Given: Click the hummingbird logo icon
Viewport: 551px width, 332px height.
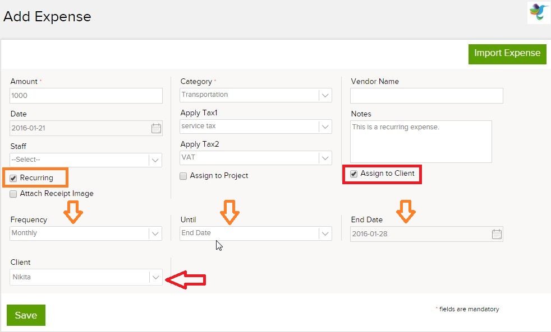Looking at the screenshot, I should (x=538, y=13).
